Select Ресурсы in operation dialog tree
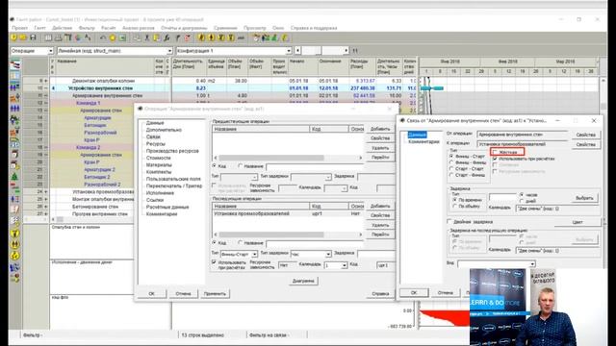Image resolution: width=616 pixels, height=346 pixels. 156,144
